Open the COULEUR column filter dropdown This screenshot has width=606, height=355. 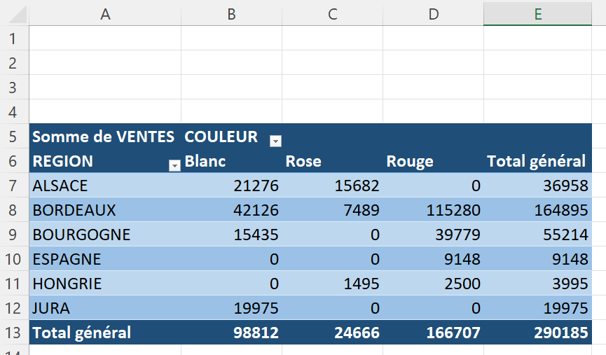275,141
